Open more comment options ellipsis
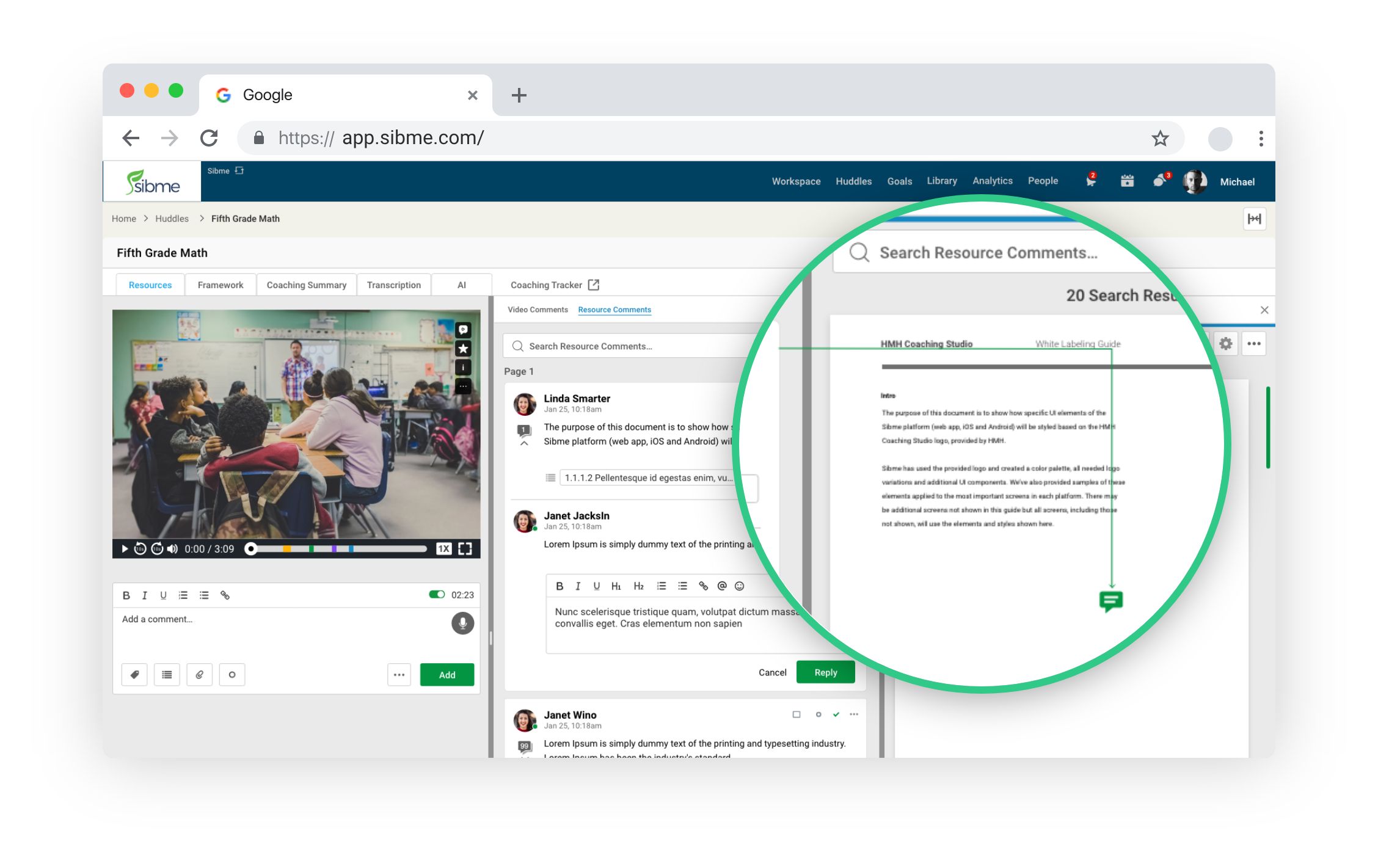Viewport: 1378px width, 861px height. [399, 675]
